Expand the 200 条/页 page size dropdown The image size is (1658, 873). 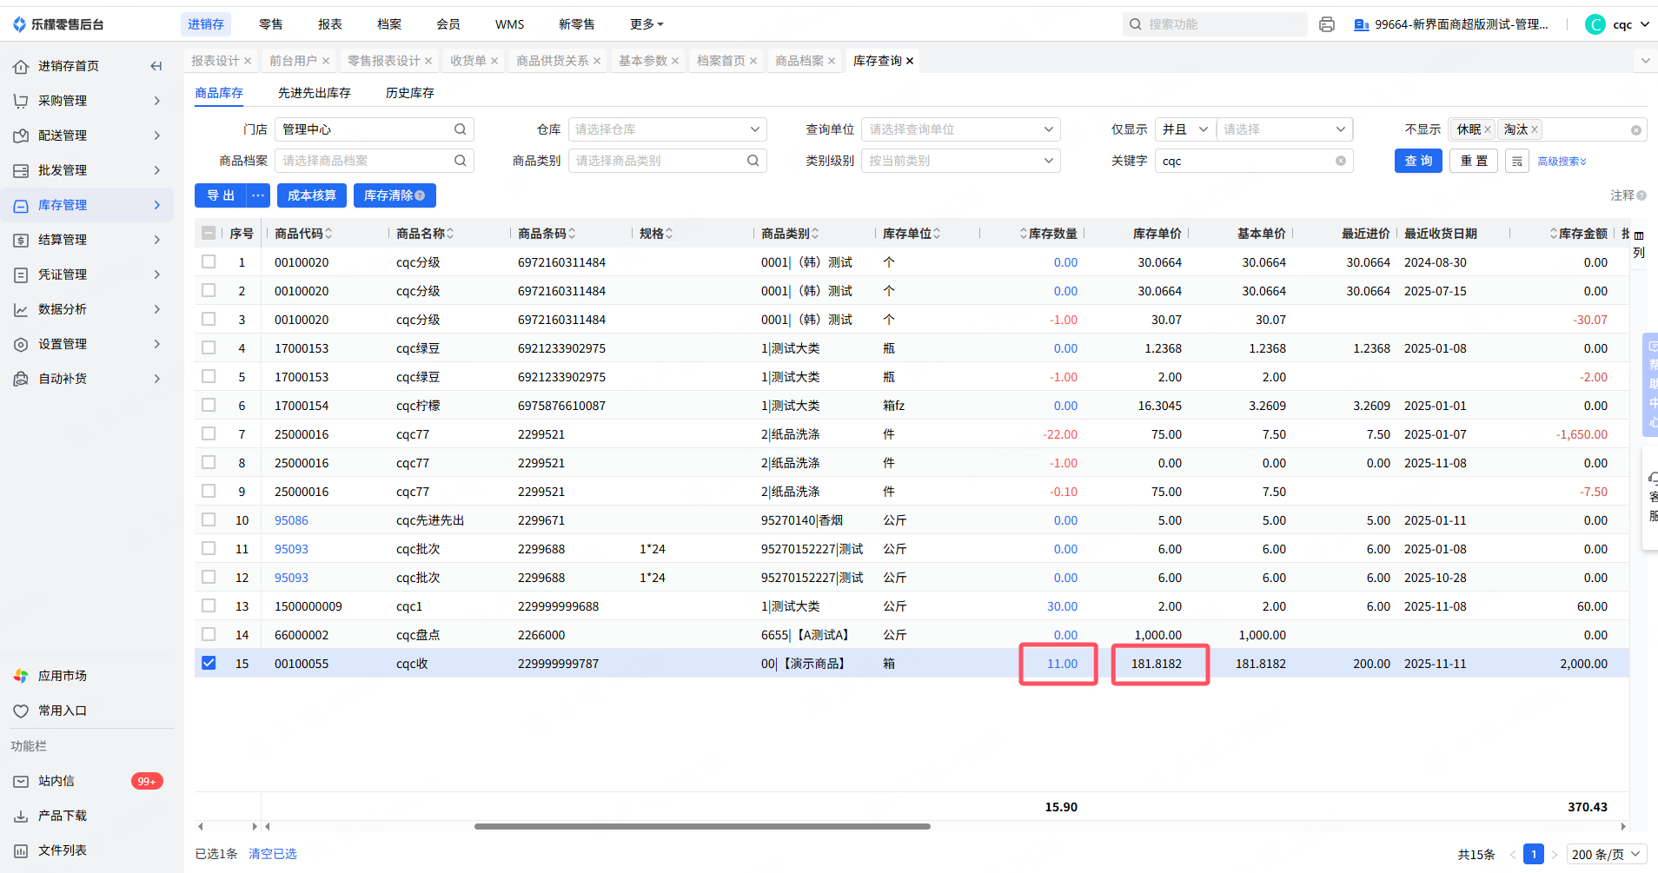(x=1606, y=855)
